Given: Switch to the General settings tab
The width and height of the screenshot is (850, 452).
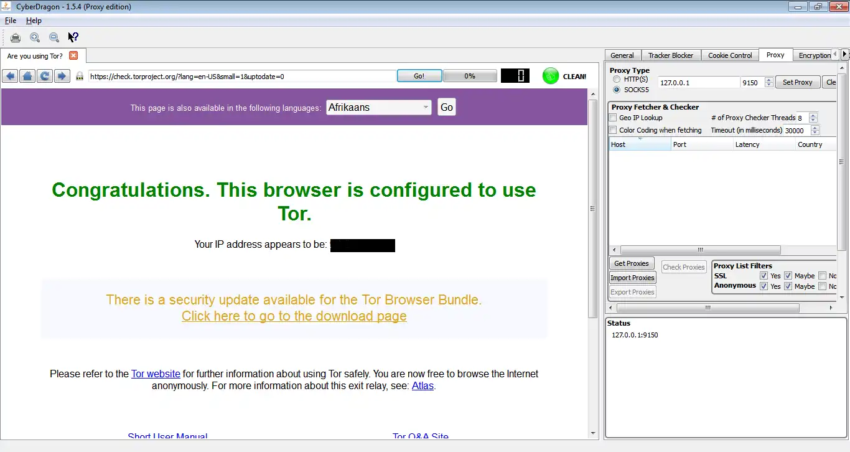Looking at the screenshot, I should 622,55.
